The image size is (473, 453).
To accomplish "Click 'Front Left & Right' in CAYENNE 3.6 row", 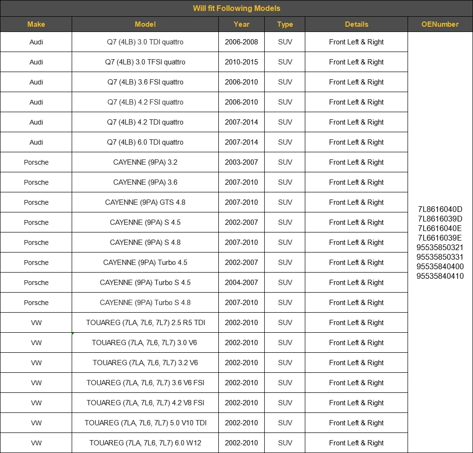I will (x=356, y=182).
